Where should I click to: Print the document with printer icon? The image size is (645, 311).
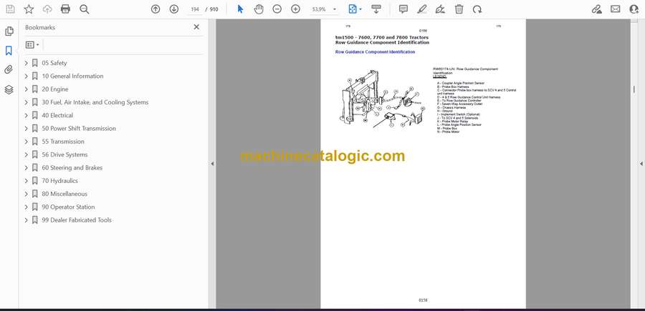pos(65,9)
